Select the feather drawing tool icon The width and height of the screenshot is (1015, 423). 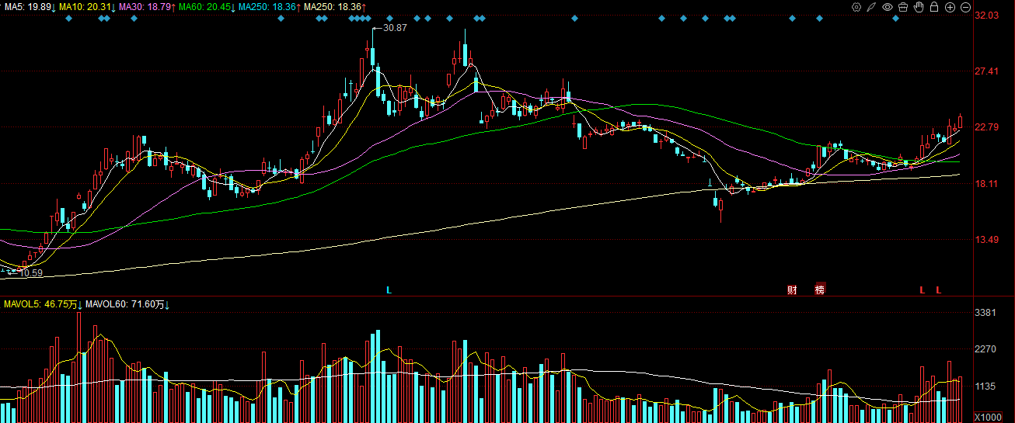pos(871,7)
